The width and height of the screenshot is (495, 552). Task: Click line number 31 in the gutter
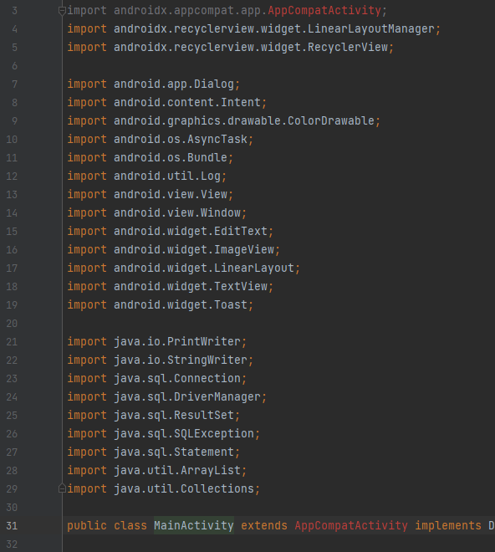click(12, 525)
